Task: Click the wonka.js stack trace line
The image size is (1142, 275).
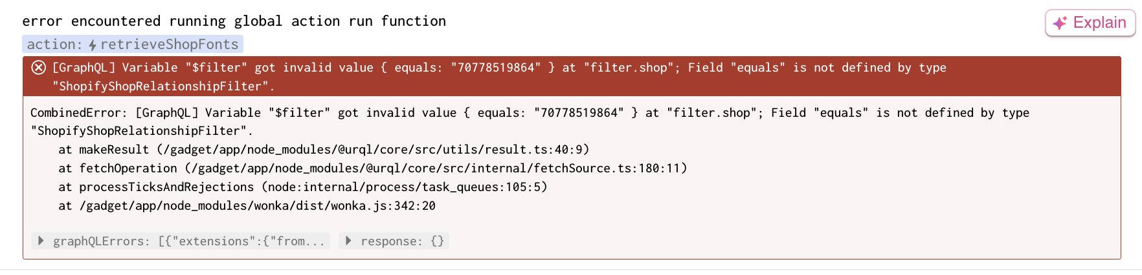Action: (x=247, y=206)
